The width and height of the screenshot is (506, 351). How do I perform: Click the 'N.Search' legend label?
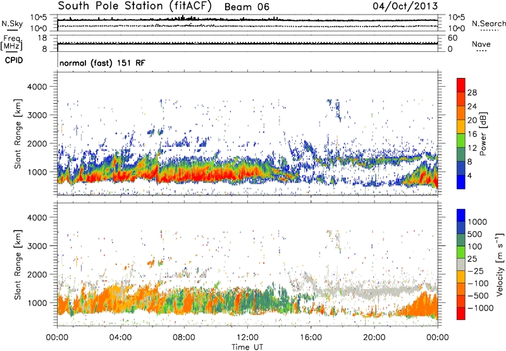[489, 23]
